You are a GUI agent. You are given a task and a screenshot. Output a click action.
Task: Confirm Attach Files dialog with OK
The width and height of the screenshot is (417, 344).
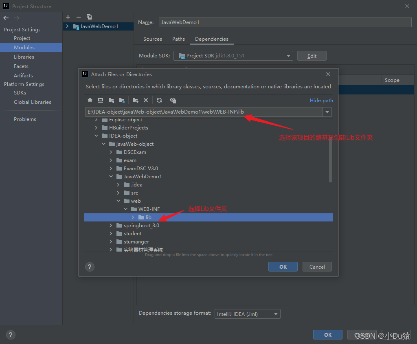coord(283,267)
